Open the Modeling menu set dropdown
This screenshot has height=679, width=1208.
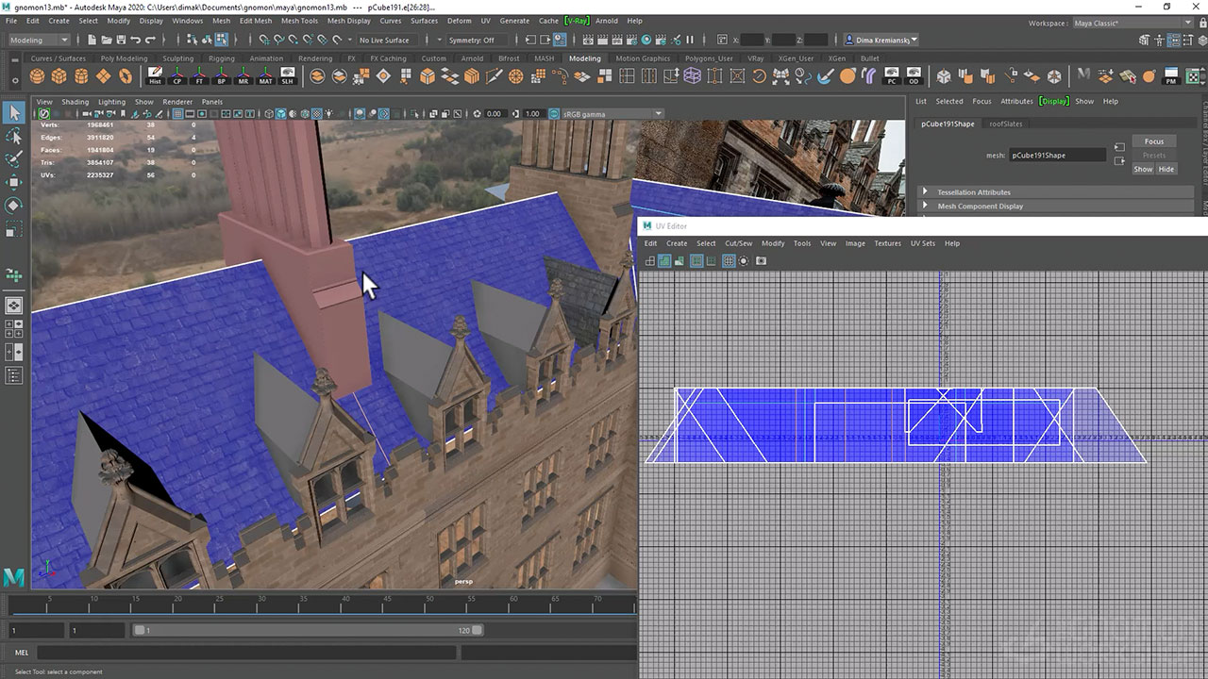click(39, 41)
